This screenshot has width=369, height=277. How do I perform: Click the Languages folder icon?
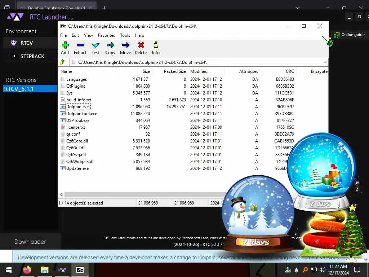63,79
